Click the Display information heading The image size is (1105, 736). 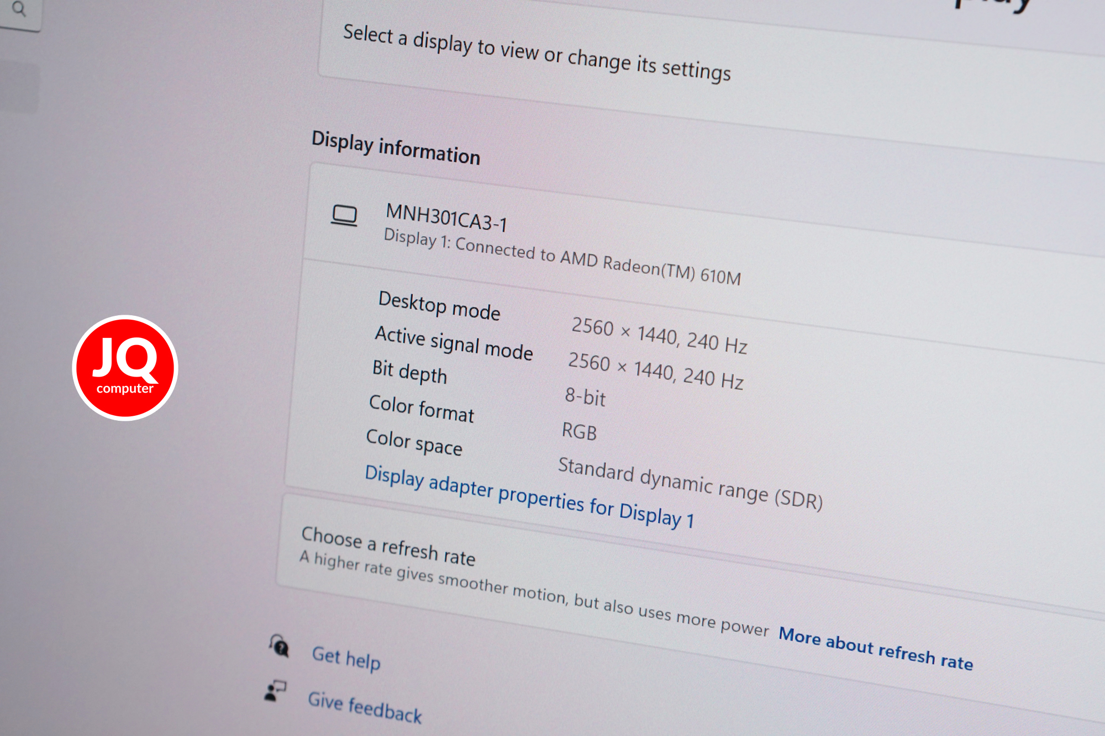396,148
